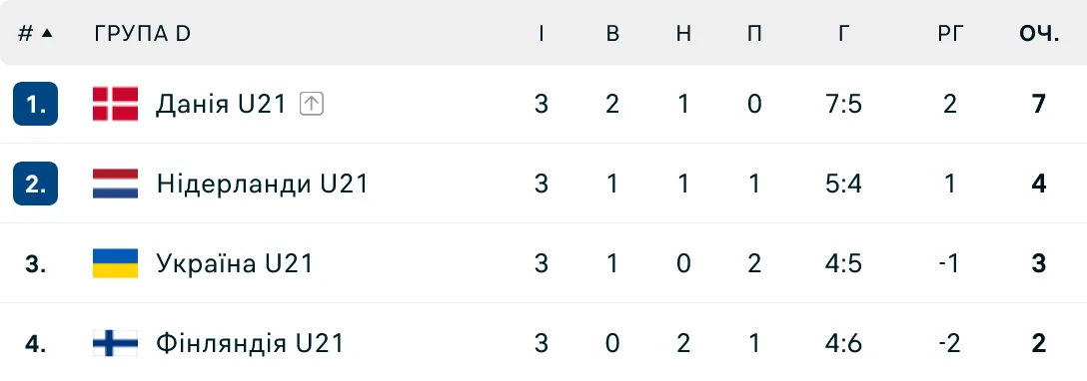Click the sort arrow next to #
Screen dimensions: 1087x381
[47, 33]
